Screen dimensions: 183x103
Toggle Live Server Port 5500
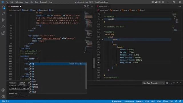(x=168, y=101)
